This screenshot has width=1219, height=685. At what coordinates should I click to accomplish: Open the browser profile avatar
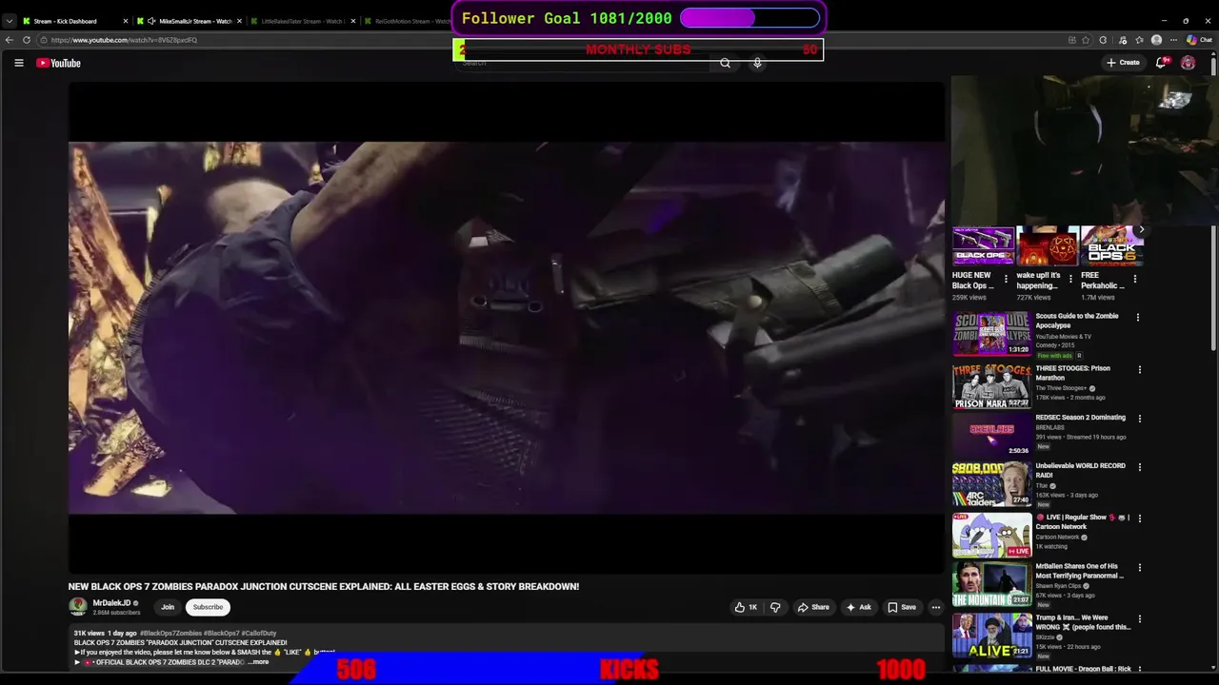[1156, 40]
